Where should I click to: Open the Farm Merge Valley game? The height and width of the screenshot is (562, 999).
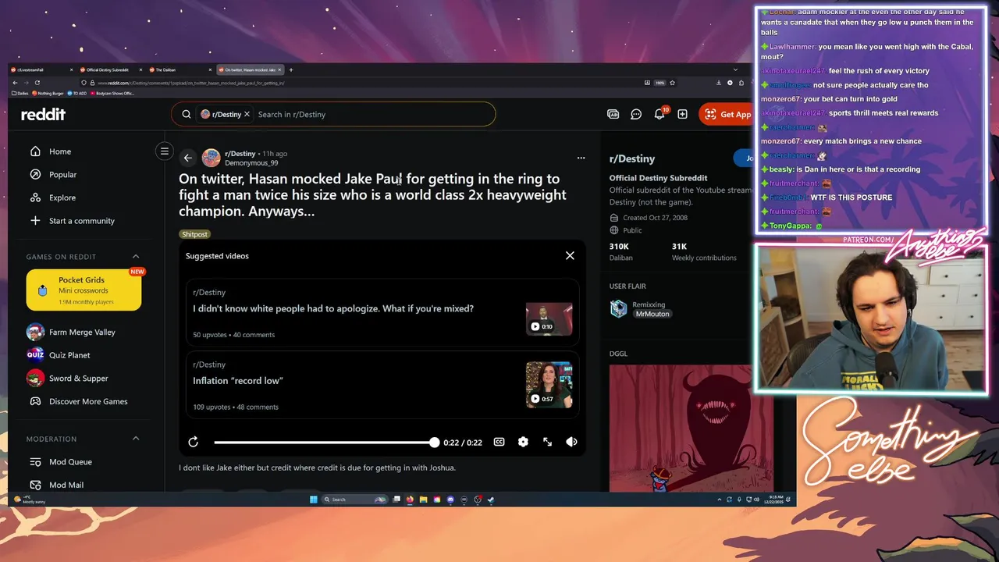coord(82,332)
